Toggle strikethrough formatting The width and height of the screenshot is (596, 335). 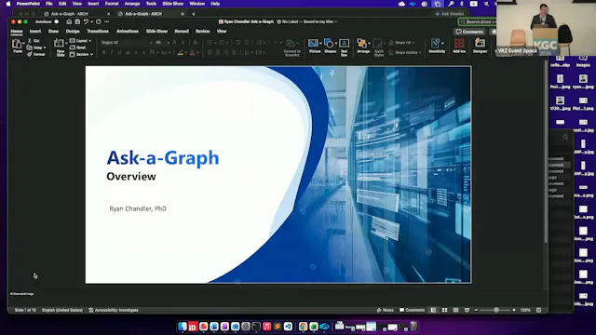(x=129, y=53)
